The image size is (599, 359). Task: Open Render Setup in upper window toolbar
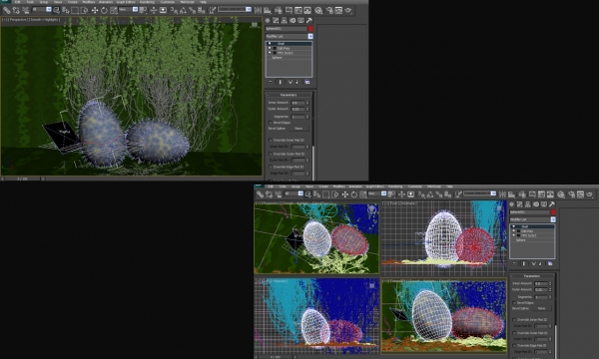[x=328, y=10]
